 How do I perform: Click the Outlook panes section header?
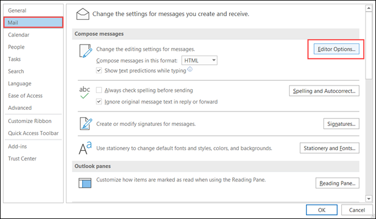(x=216, y=166)
